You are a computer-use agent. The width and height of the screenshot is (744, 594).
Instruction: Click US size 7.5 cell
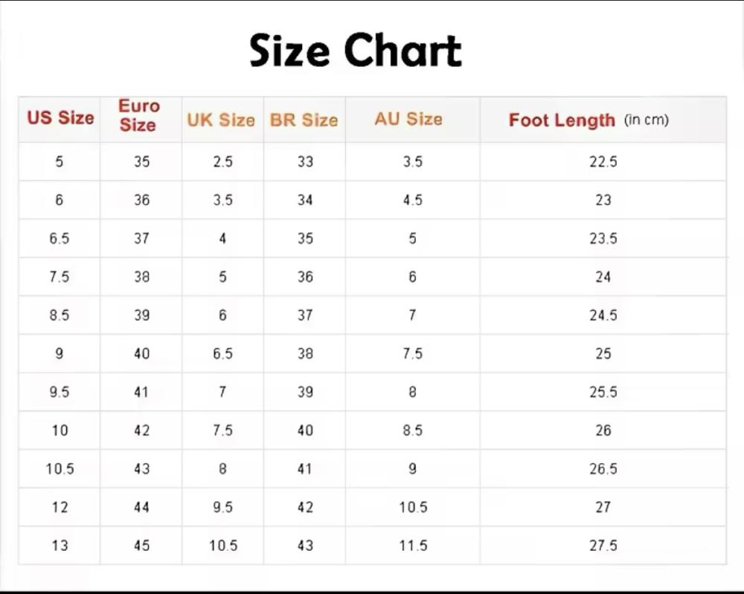60,277
